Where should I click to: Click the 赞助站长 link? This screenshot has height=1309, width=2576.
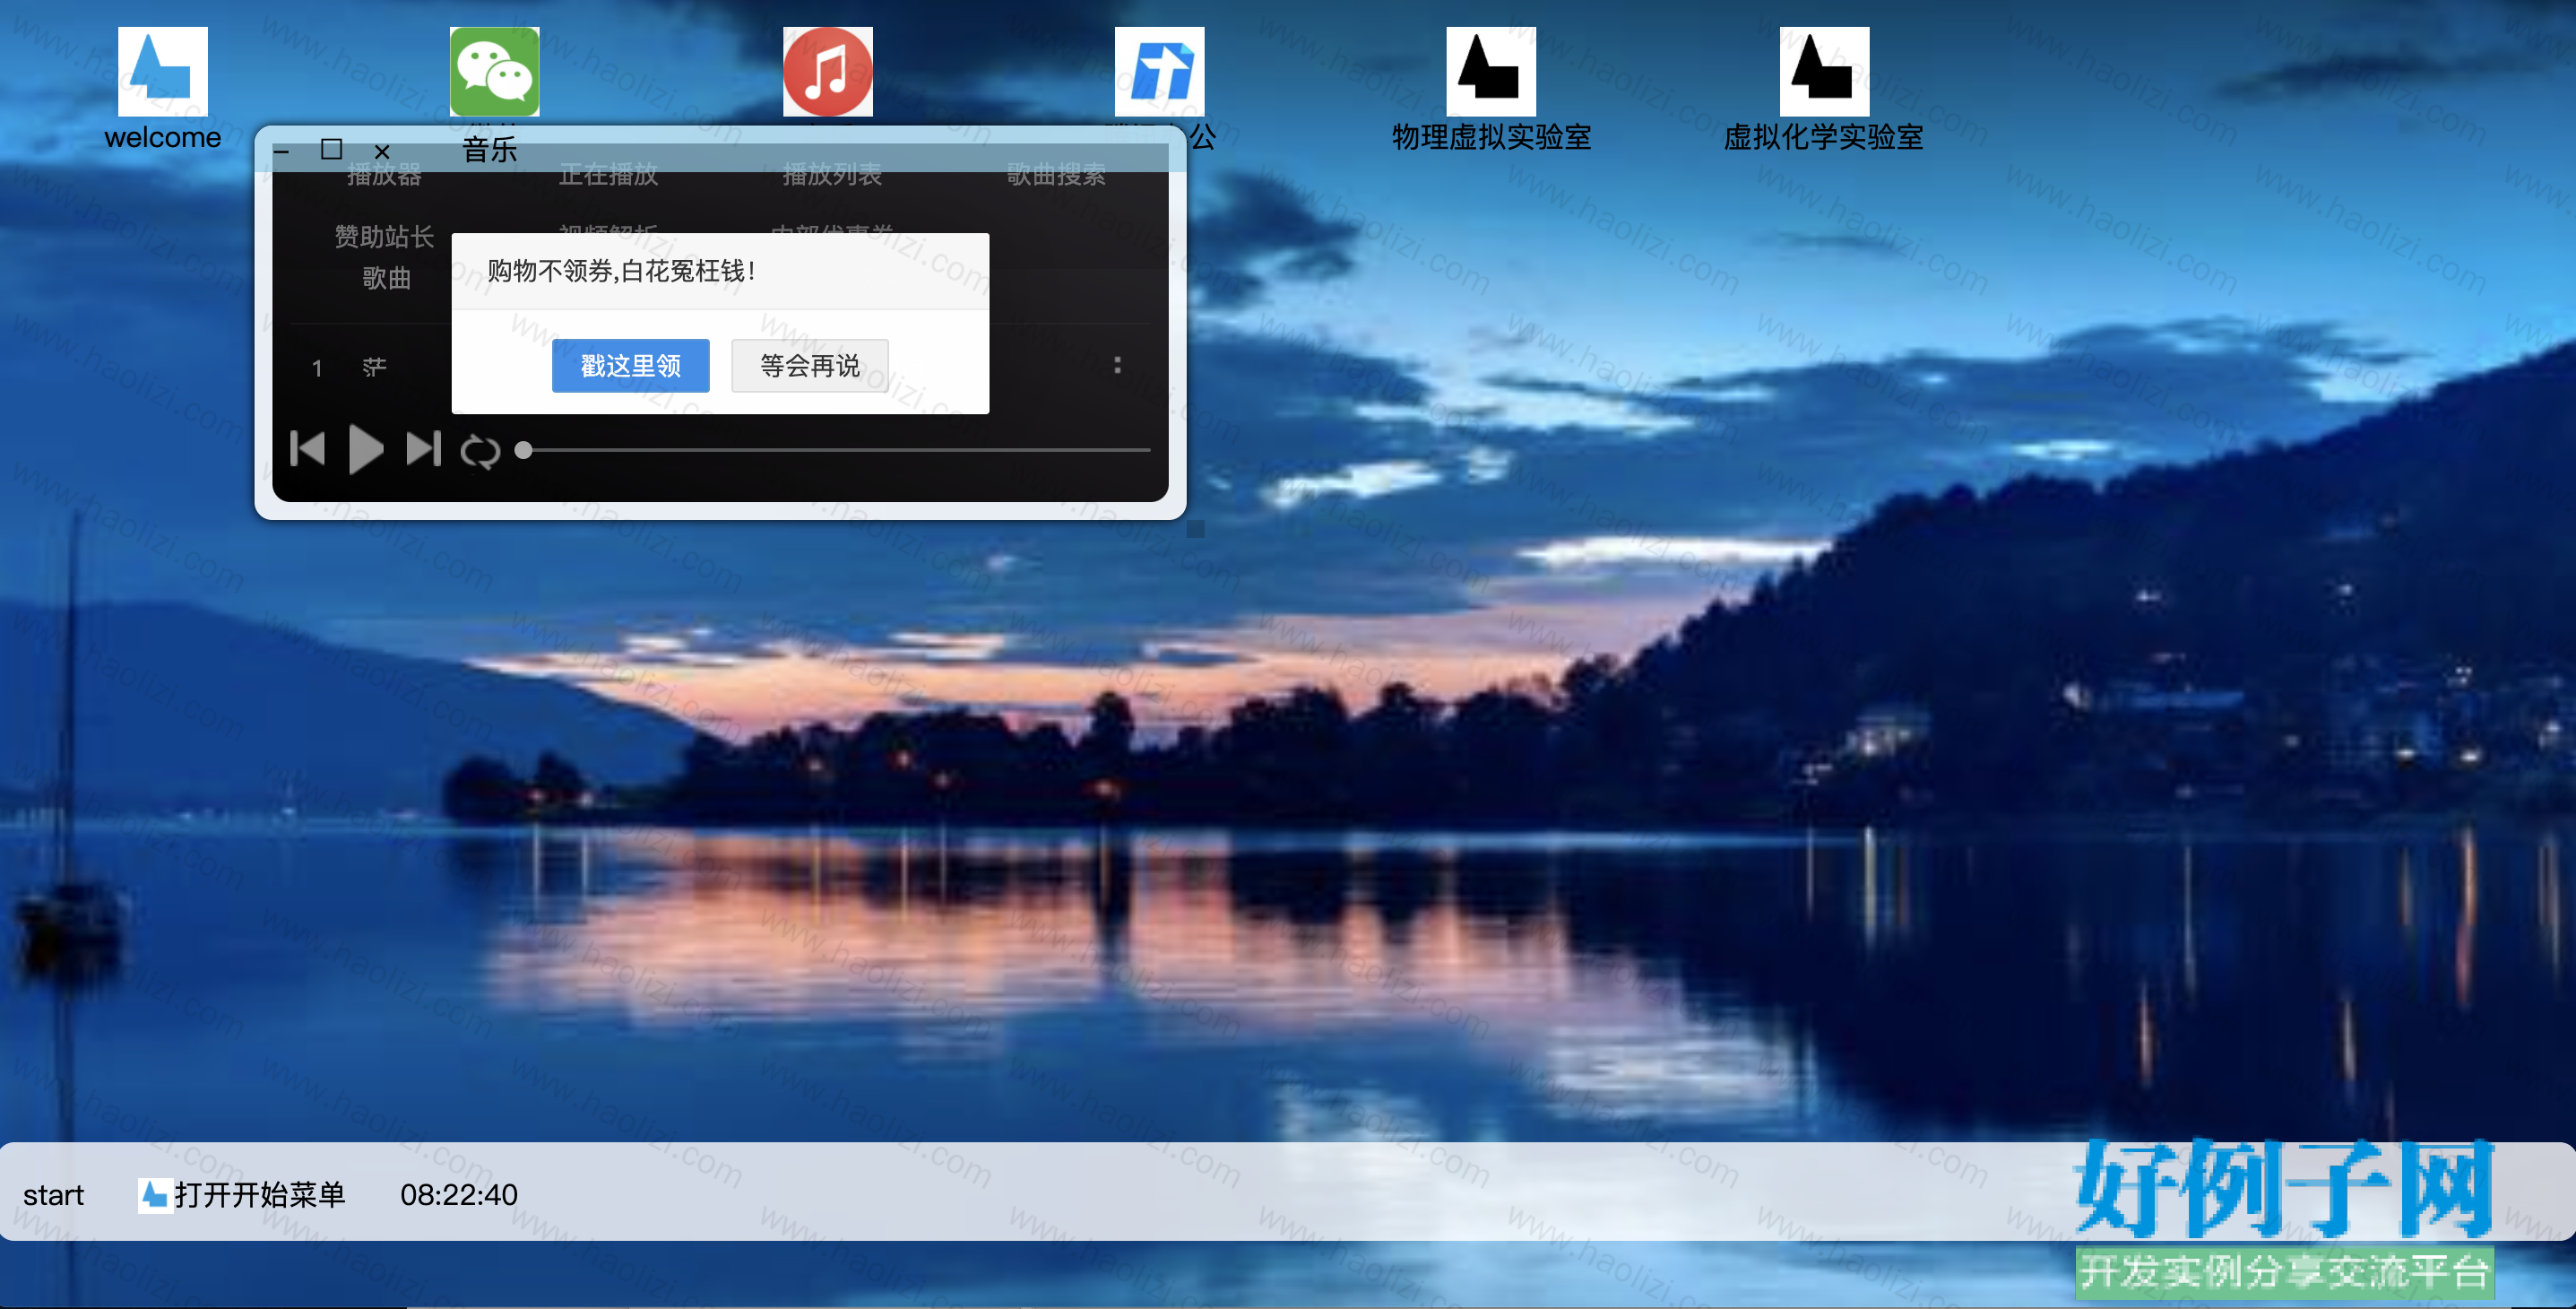coord(384,237)
